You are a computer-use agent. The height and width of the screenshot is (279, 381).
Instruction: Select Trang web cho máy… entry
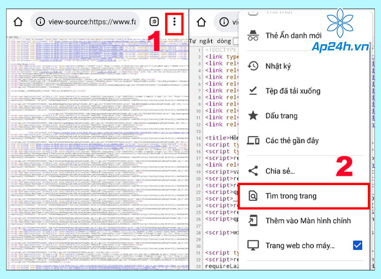(x=300, y=246)
